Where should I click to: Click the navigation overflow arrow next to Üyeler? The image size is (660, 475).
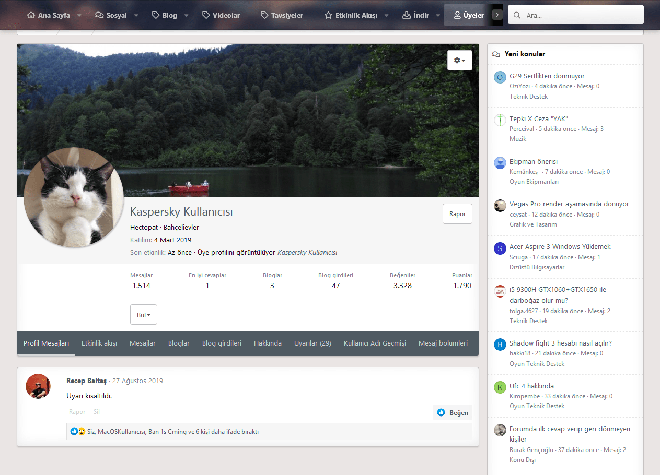click(497, 15)
